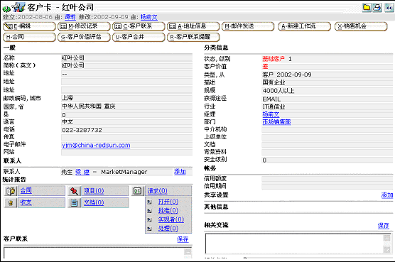The image size is (395, 262).
Task: Click A-新建工作流 new workflow button
Action: point(304,26)
